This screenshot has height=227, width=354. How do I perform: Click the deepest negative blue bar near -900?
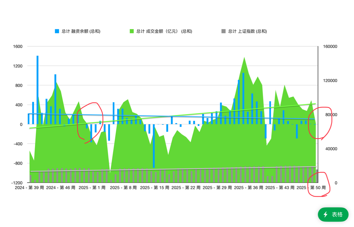tap(154, 146)
